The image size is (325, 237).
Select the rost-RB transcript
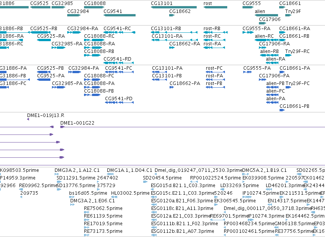pos(215,32)
